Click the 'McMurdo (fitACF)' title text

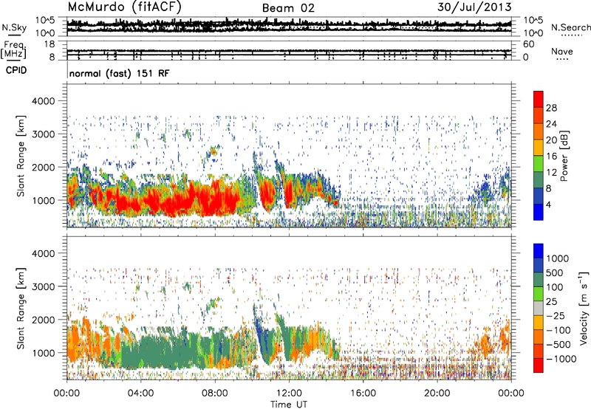click(x=124, y=7)
